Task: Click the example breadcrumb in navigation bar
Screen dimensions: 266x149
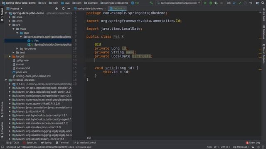Action: pos(91,3)
